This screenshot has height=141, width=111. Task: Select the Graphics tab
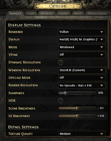click(15, 14)
